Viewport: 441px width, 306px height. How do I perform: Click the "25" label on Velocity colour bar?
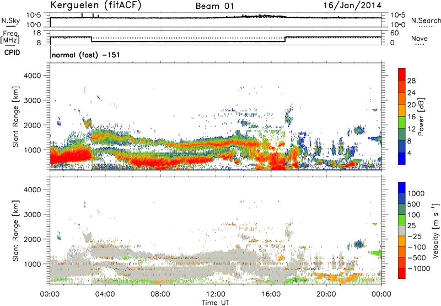[411, 226]
